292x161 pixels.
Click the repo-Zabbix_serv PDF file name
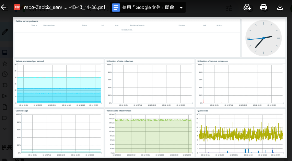tap(65, 8)
